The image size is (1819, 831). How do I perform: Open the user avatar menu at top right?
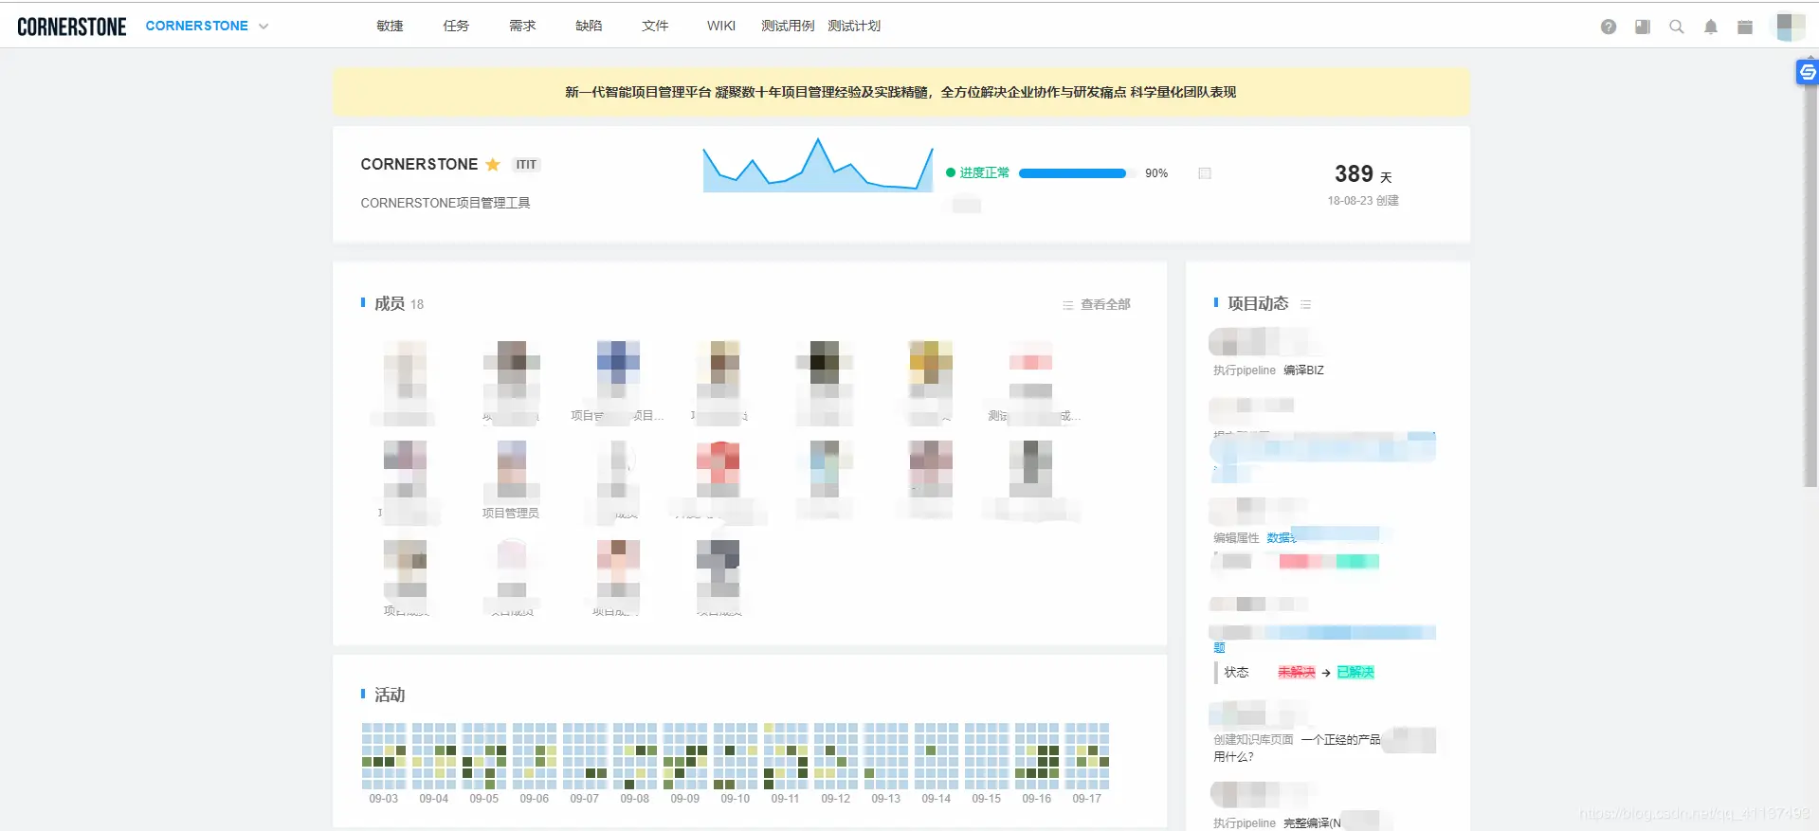click(x=1790, y=27)
